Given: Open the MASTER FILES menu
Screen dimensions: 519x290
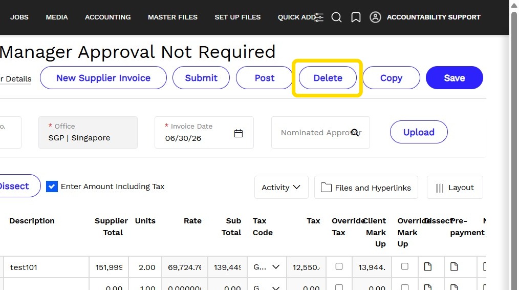Looking at the screenshot, I should pos(172,17).
